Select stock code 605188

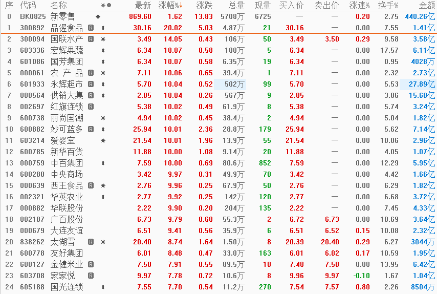(x=32, y=287)
